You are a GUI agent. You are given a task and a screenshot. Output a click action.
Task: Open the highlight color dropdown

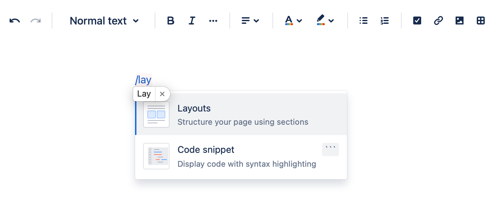[x=325, y=21]
